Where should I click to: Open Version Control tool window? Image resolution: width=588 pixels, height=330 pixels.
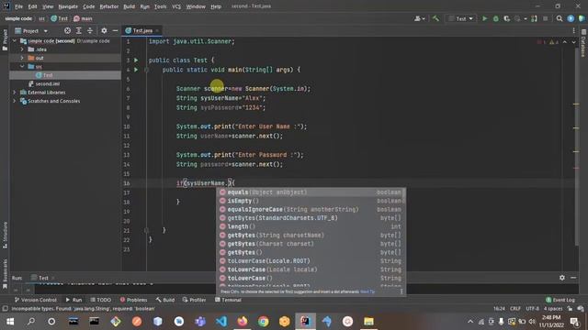point(36,300)
